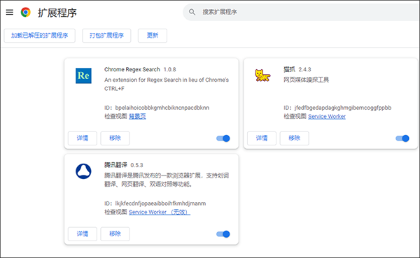This screenshot has width=420, height=258.
Task: Click 打包扩展程序 button
Action: click(106, 36)
